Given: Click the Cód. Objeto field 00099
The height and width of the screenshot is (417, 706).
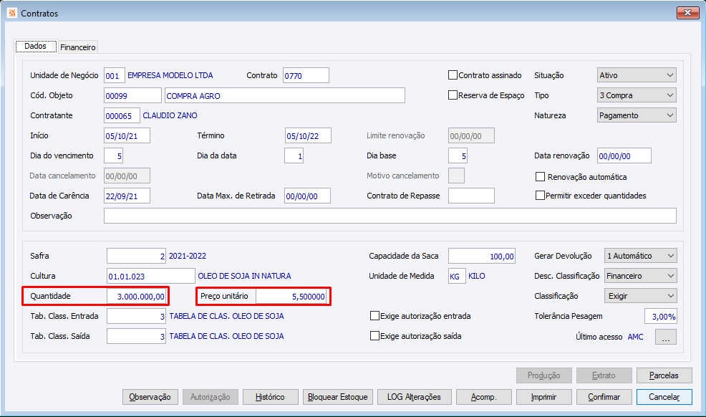Looking at the screenshot, I should (132, 95).
